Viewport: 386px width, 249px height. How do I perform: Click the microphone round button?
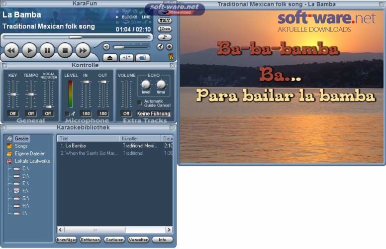click(160, 47)
